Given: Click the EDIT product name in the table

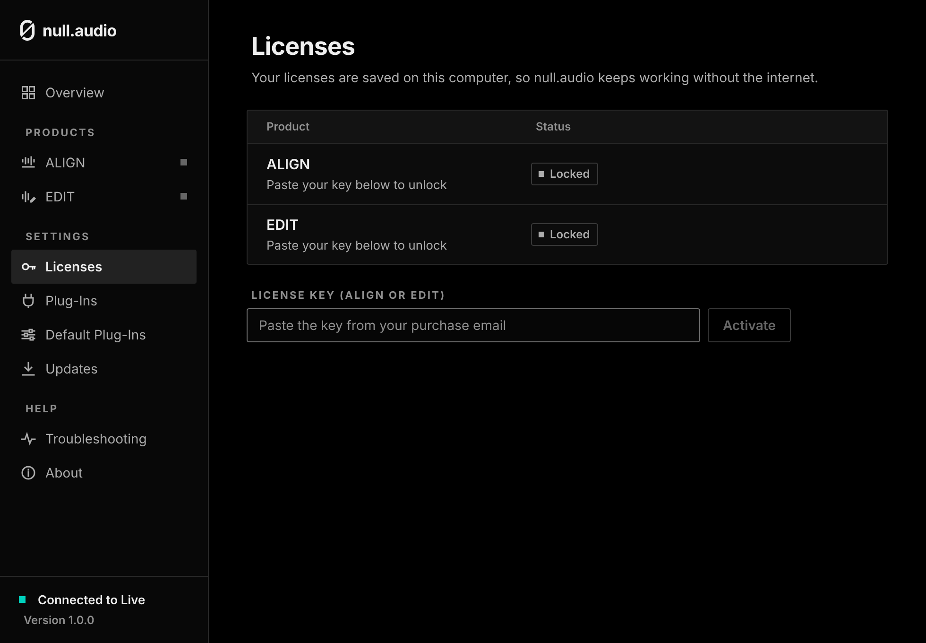Looking at the screenshot, I should pyautogui.click(x=282, y=225).
